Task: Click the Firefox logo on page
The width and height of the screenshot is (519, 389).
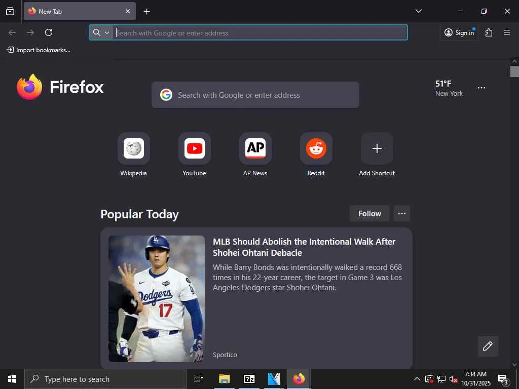Action: (60, 87)
